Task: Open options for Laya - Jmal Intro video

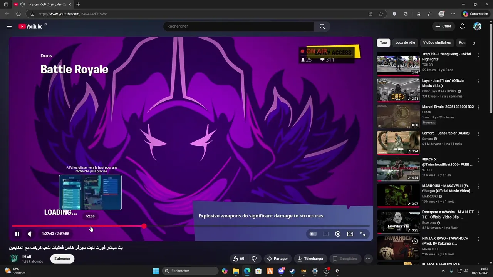Action: 478,81
